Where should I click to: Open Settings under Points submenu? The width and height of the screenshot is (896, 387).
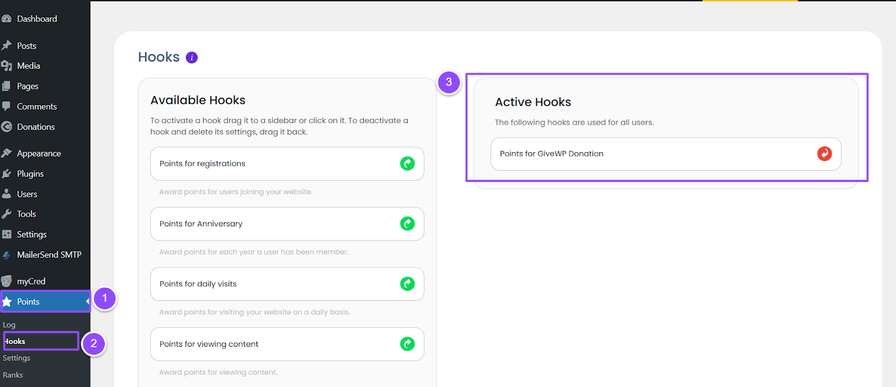[x=17, y=358]
